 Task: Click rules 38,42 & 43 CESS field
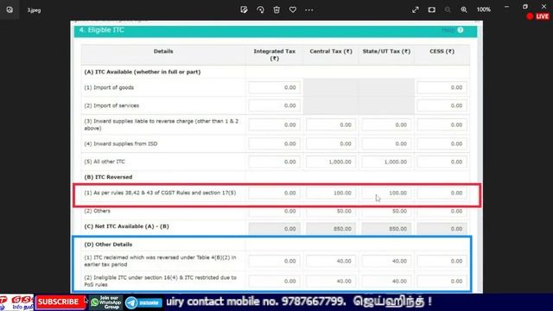442,193
